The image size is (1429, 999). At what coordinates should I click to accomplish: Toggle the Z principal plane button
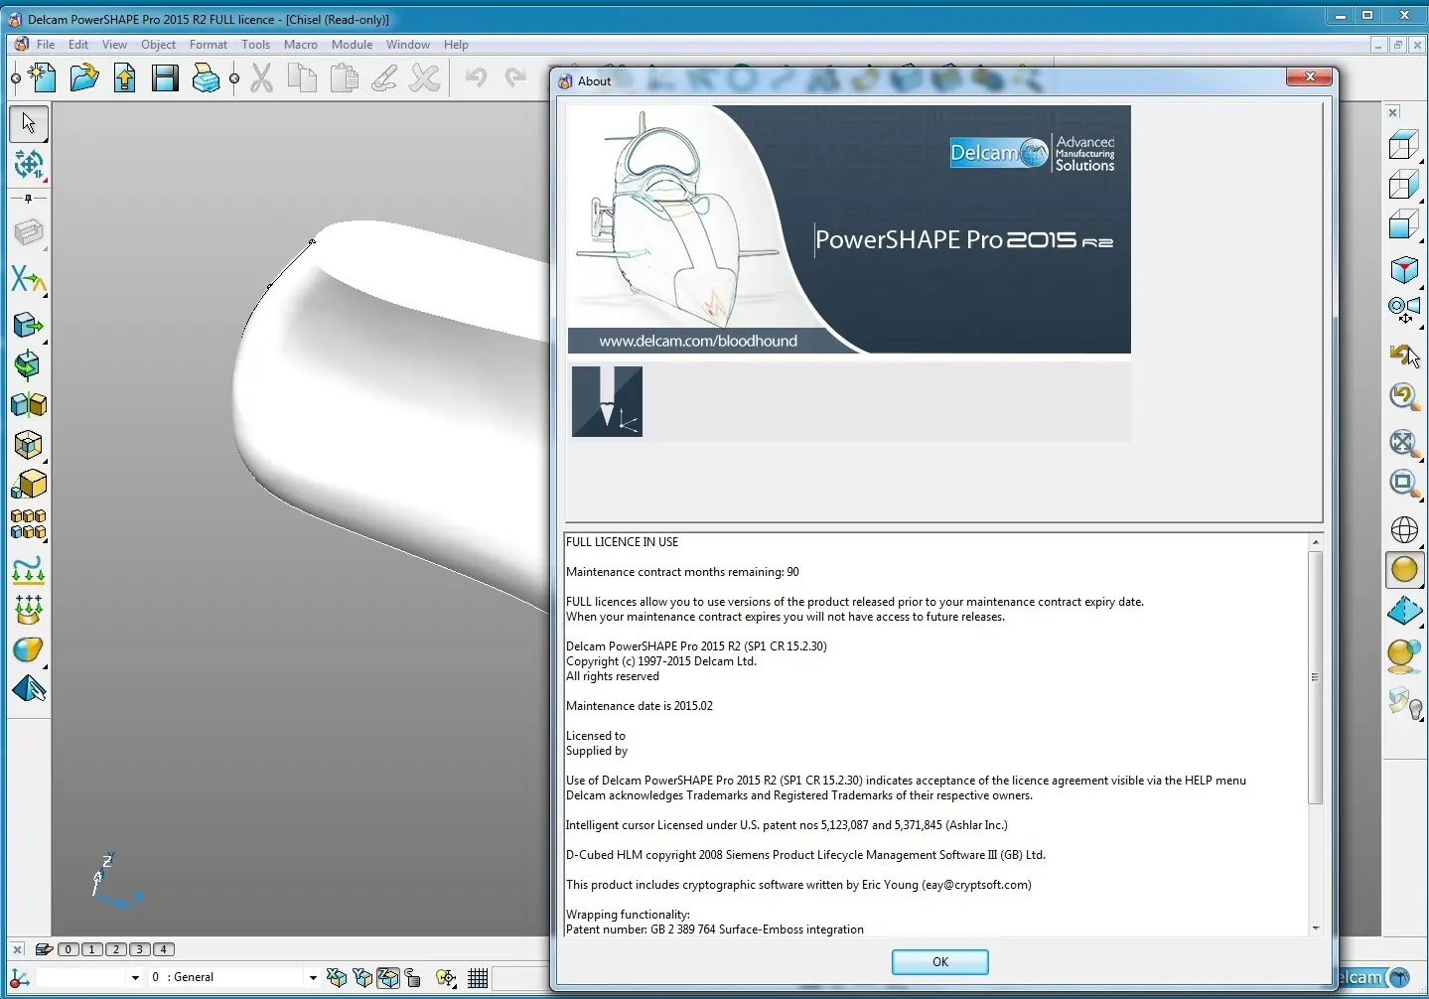pos(388,978)
